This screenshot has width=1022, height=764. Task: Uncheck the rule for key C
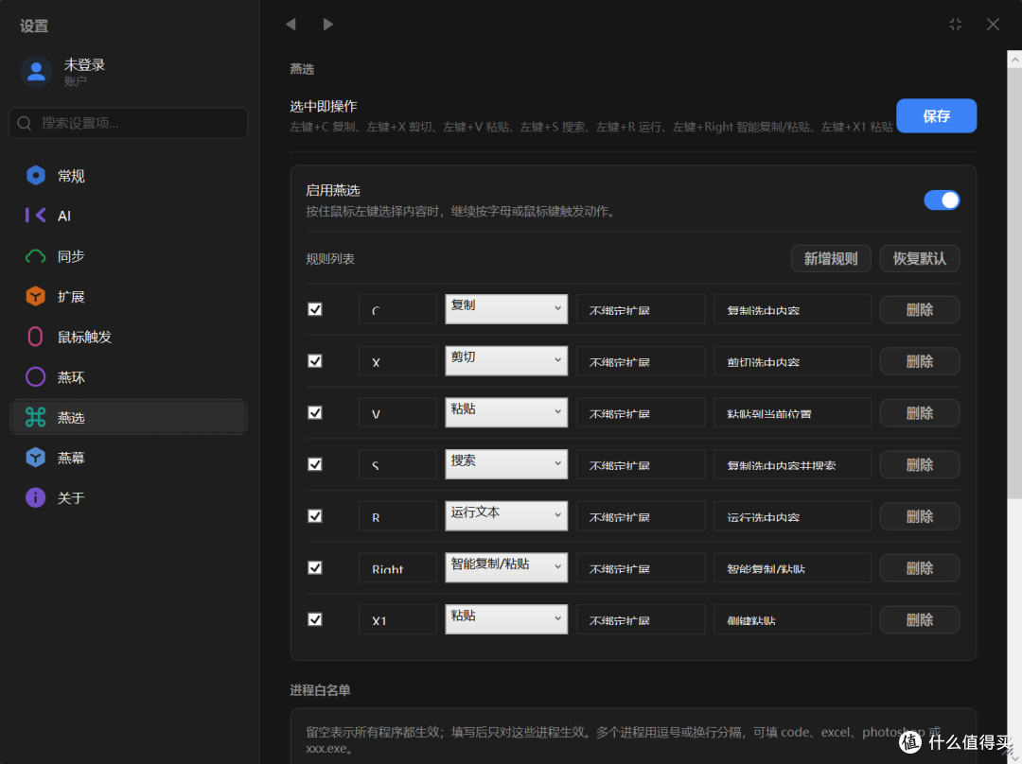coord(315,309)
